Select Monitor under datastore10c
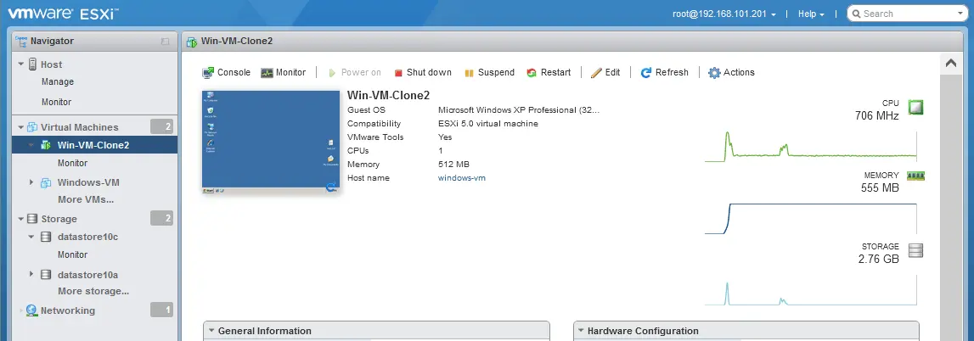 [73, 254]
